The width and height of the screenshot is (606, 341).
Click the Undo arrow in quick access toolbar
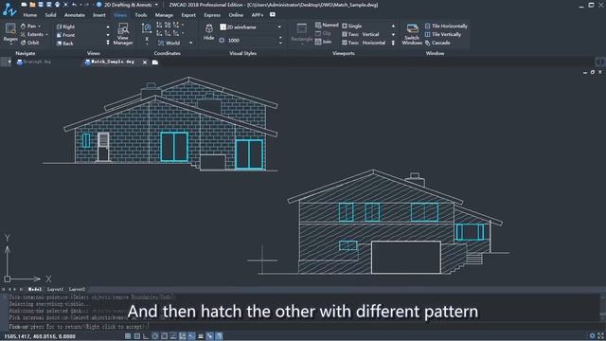point(74,5)
